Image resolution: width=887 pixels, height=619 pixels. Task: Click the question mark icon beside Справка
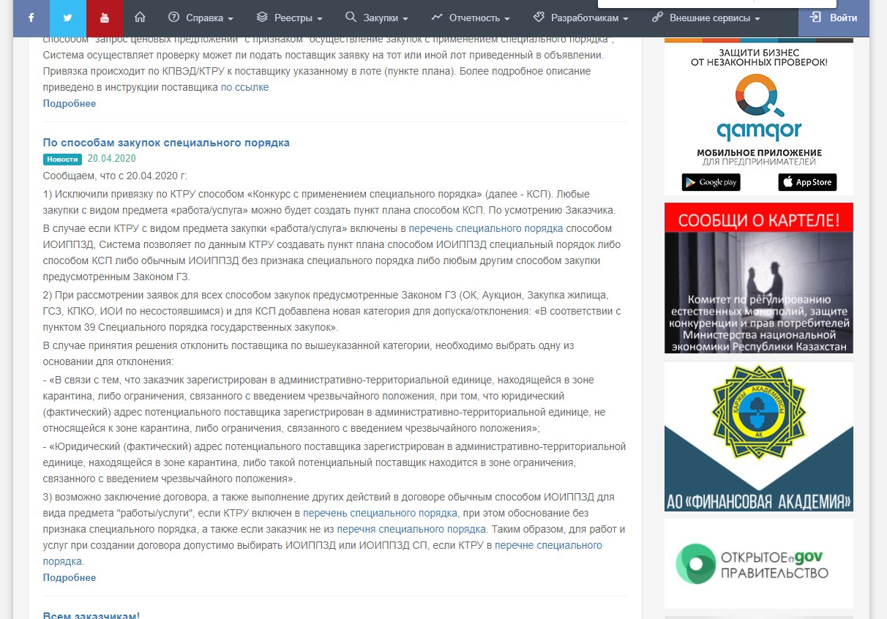coord(173,18)
